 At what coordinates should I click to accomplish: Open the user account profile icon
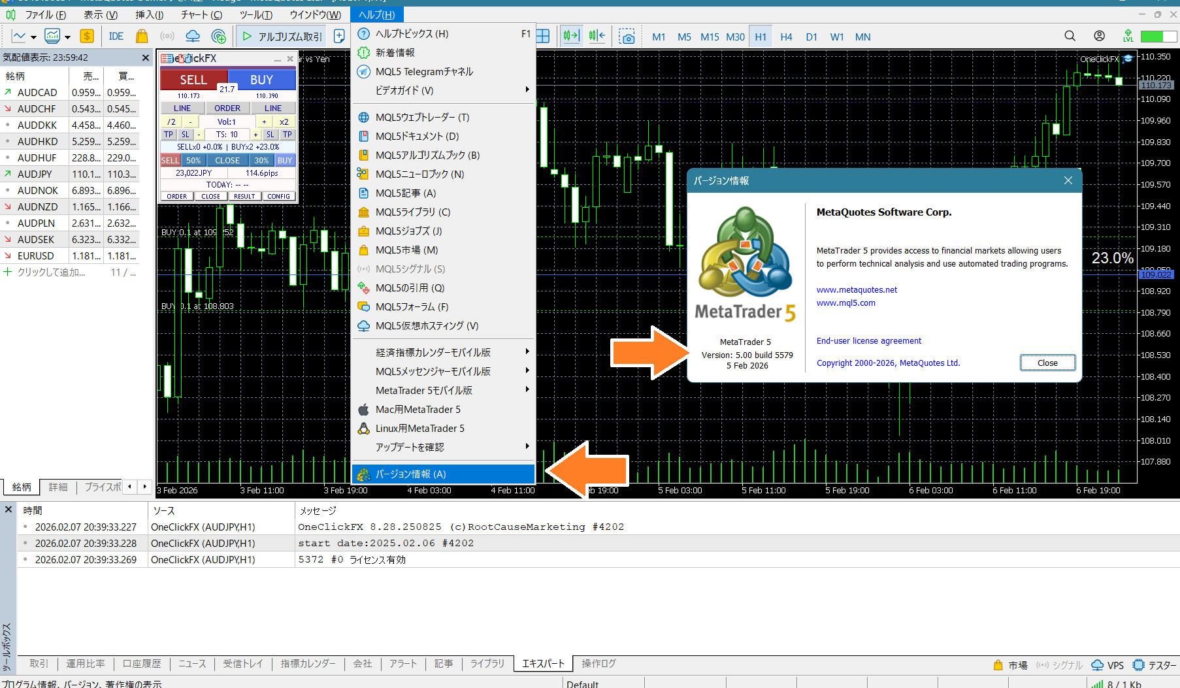(x=1100, y=36)
